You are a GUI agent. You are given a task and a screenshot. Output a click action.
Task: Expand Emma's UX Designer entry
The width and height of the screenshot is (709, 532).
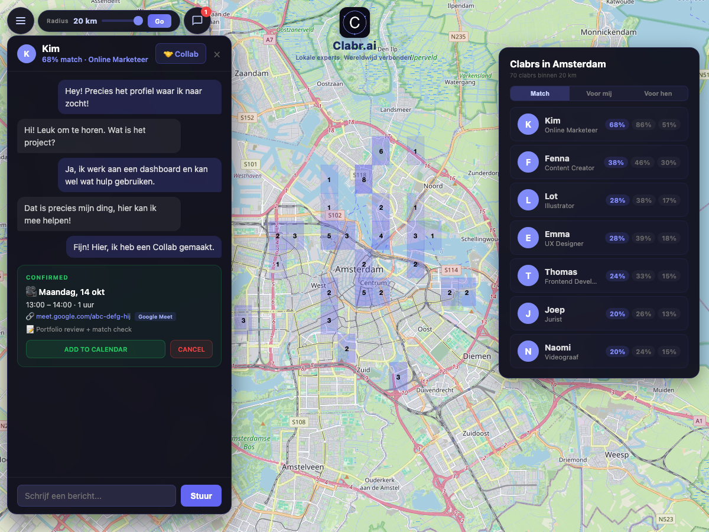[599, 238]
